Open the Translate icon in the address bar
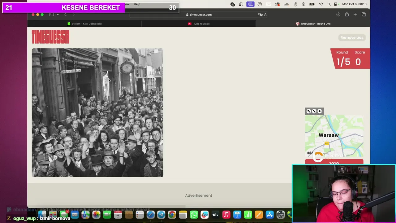The height and width of the screenshot is (223, 396). 260,15
